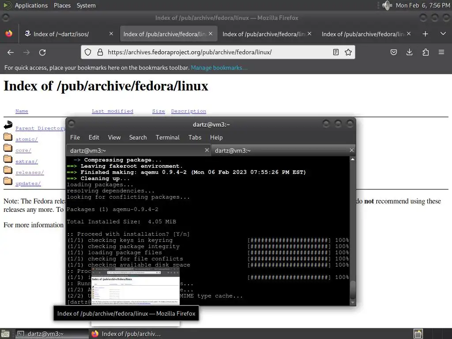Close second terminal tab
452x339 pixels.
[351, 150]
